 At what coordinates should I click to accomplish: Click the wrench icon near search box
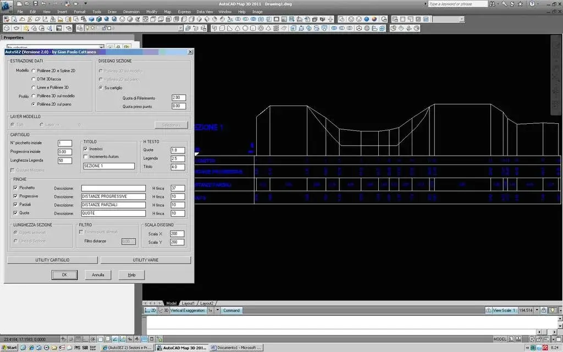(x=505, y=4)
